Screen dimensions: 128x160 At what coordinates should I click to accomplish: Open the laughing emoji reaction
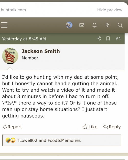pos(8,140)
